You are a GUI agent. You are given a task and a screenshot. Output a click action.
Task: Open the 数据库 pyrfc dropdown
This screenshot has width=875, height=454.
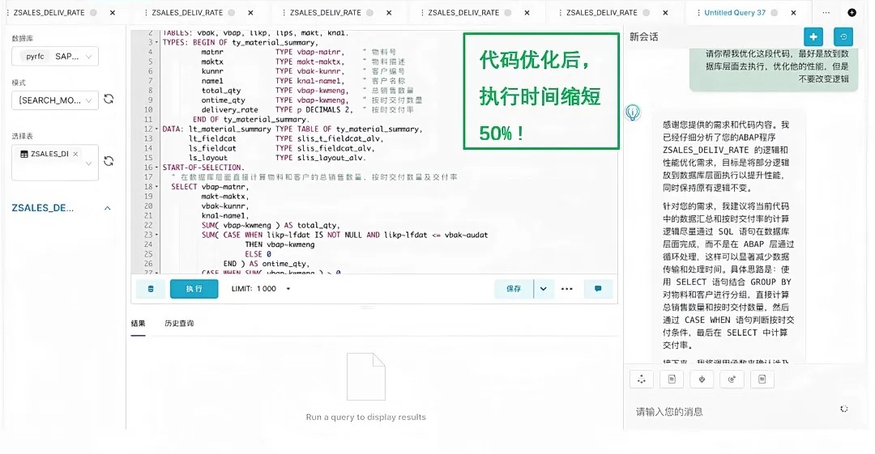pyautogui.click(x=55, y=57)
